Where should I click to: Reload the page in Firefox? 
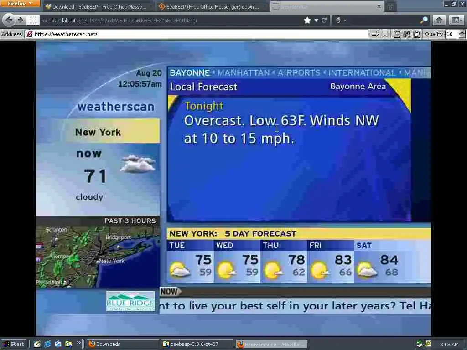(x=324, y=20)
